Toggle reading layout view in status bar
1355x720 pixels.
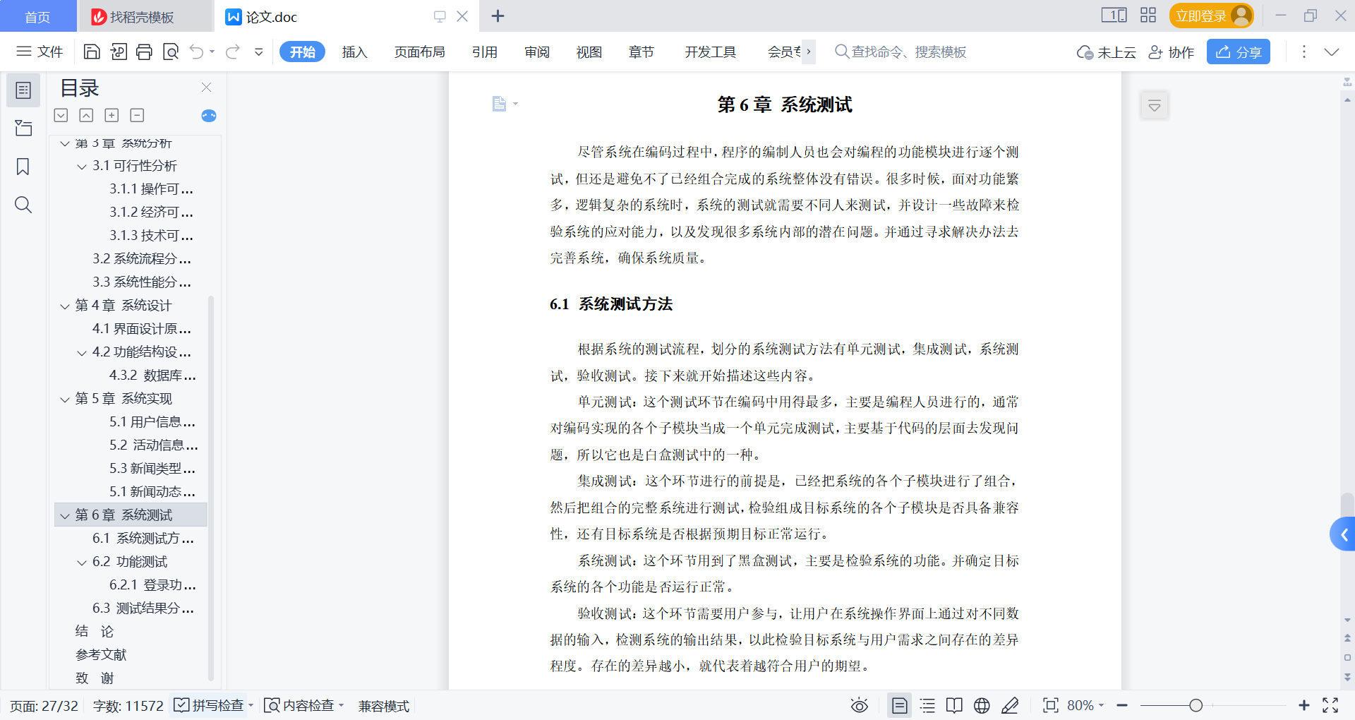[954, 705]
